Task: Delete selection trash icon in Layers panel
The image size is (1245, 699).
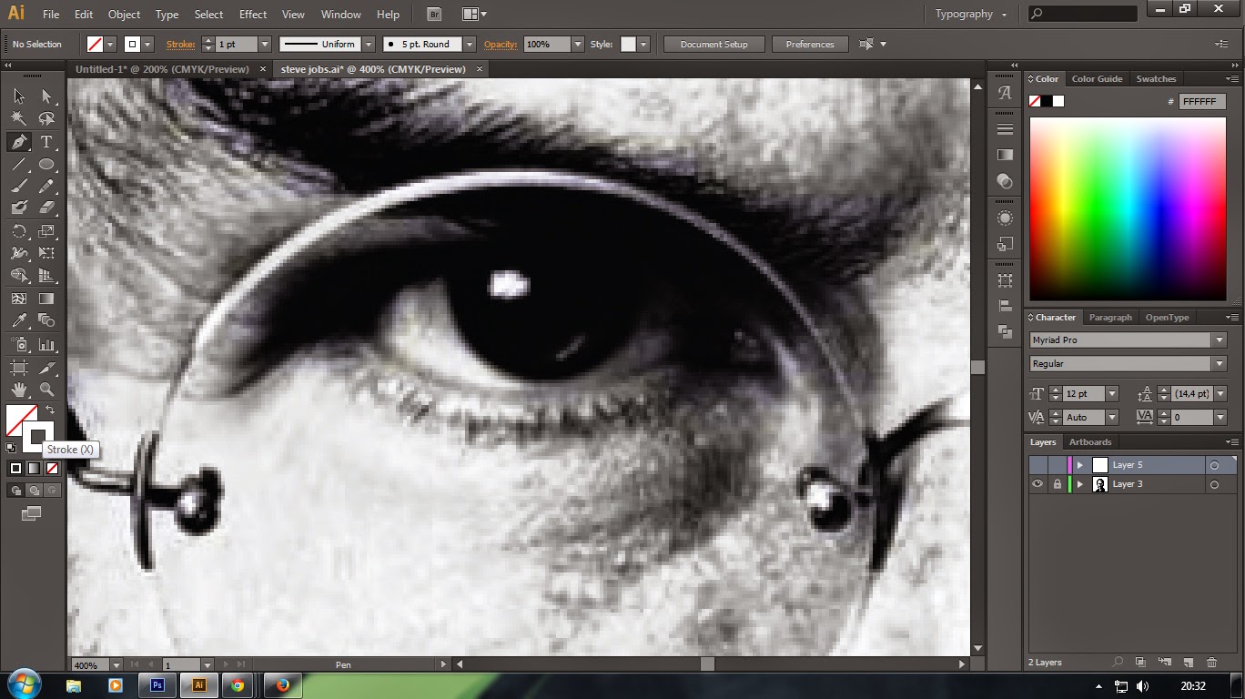Action: [1211, 662]
